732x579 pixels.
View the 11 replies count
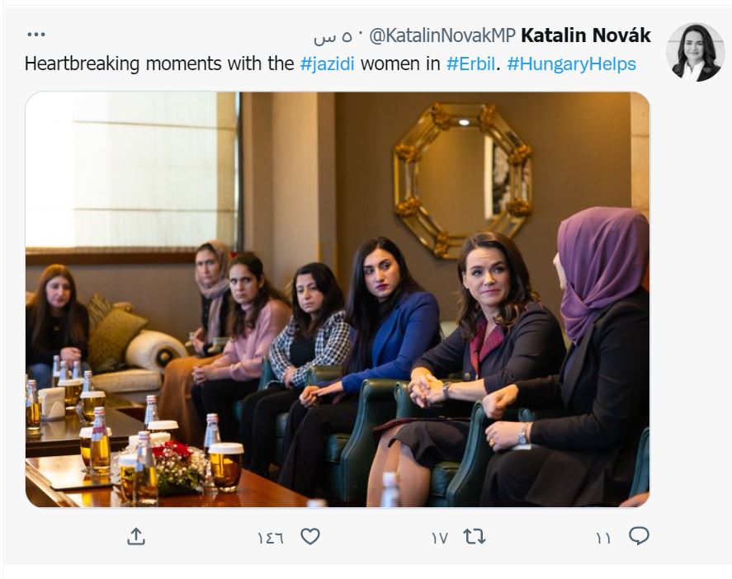[x=603, y=539]
